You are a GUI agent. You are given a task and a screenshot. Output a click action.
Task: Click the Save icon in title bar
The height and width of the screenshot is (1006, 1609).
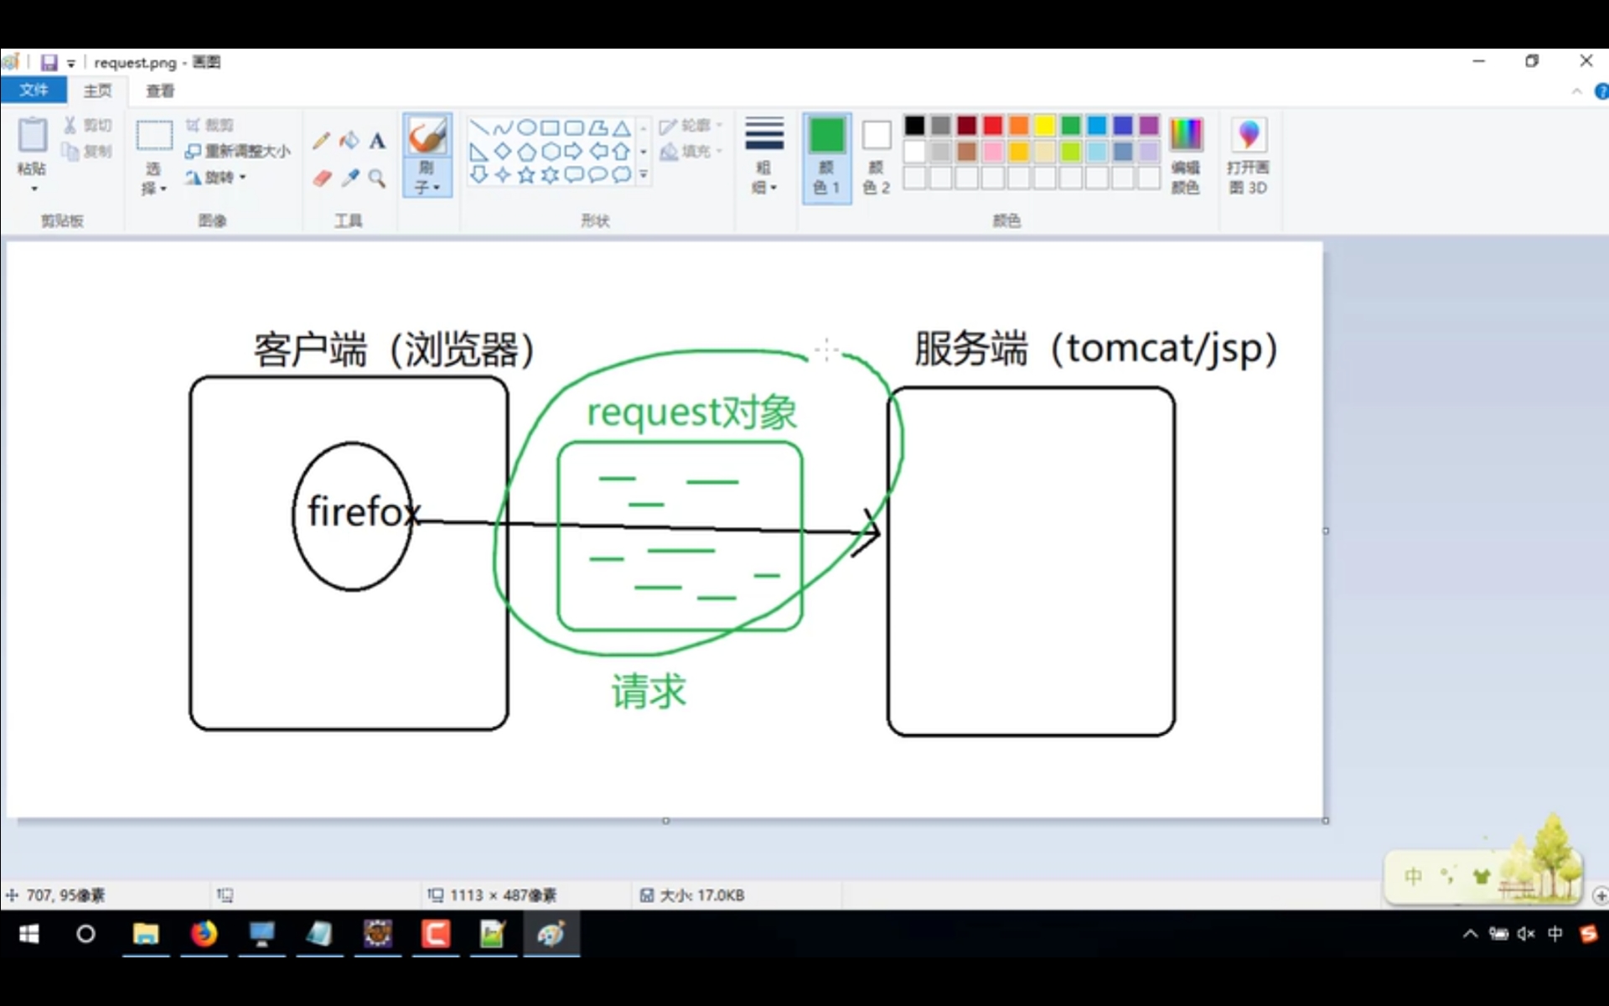[x=49, y=62]
